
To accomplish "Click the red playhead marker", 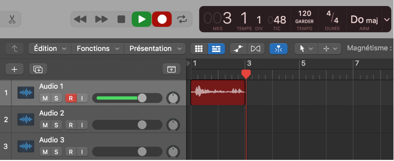I will (x=246, y=74).
